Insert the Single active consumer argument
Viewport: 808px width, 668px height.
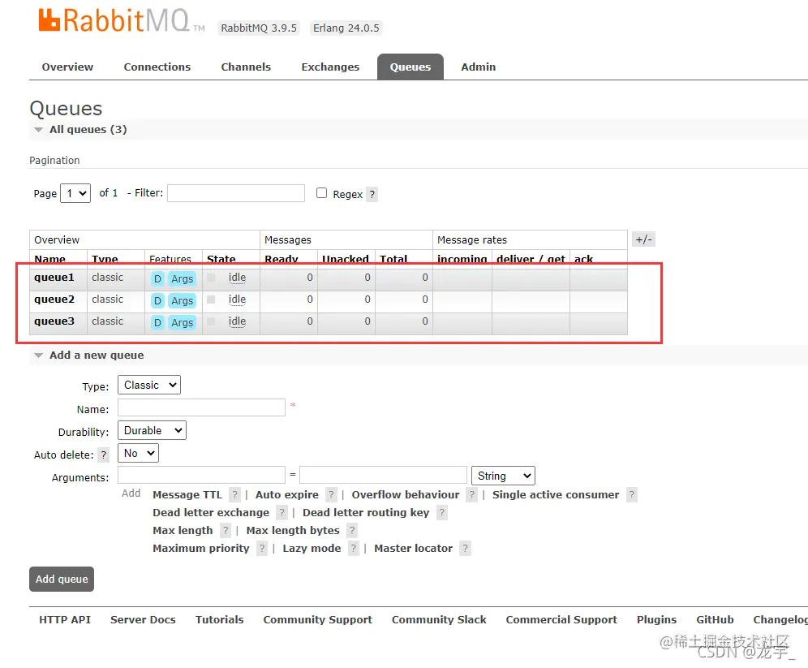coord(556,495)
